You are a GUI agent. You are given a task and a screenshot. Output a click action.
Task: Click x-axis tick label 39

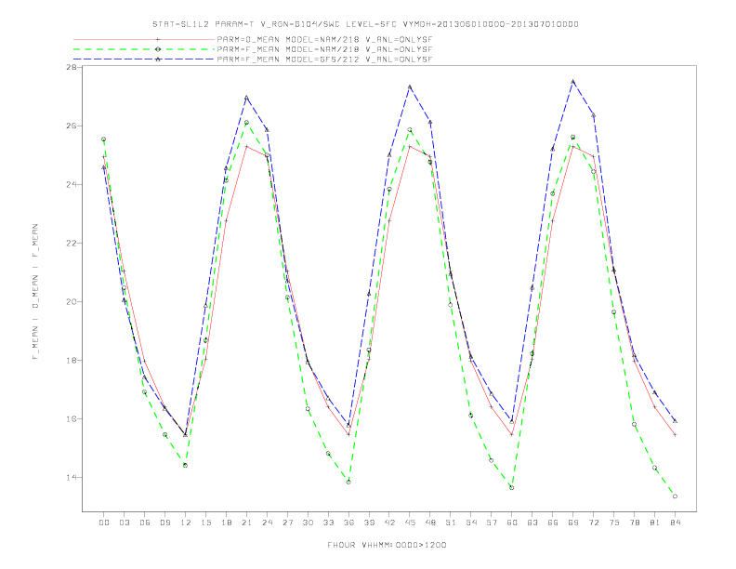369,523
